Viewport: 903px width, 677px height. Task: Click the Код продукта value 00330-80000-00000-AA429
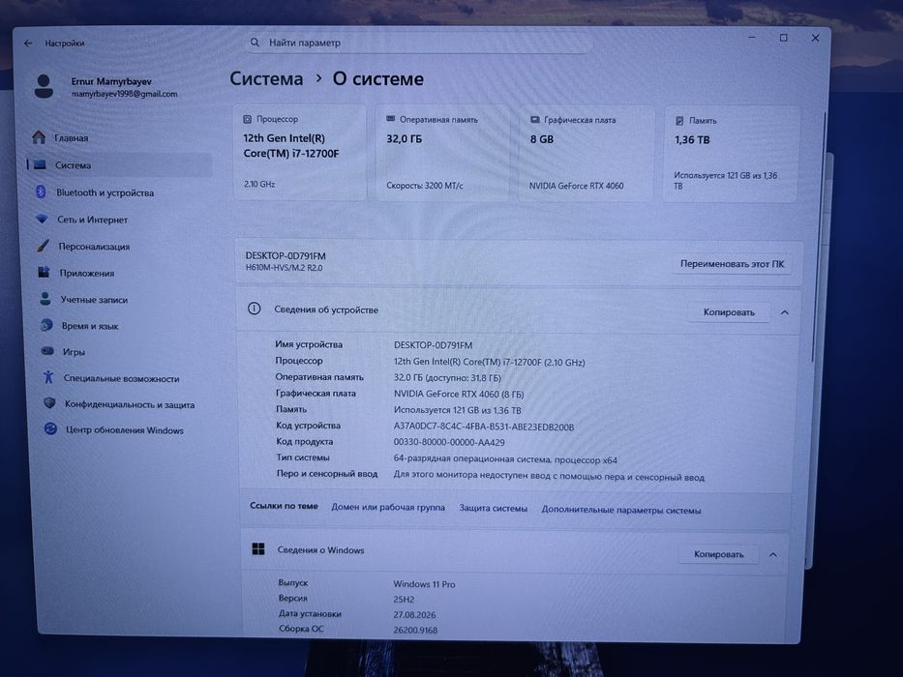click(449, 442)
